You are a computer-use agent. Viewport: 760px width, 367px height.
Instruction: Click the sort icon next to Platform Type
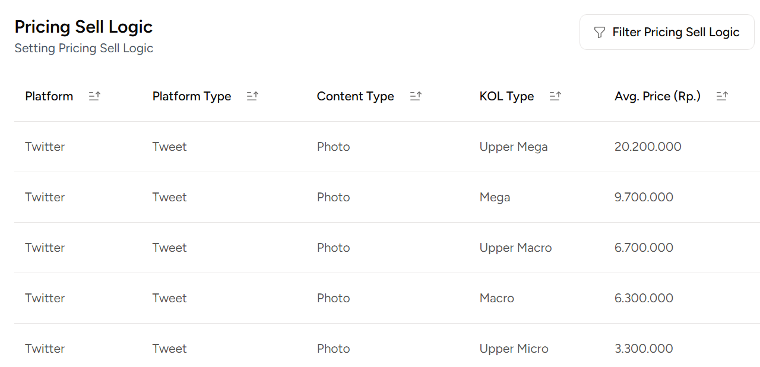pos(252,95)
